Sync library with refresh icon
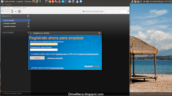This screenshot has height=96, width=172. tap(28, 16)
